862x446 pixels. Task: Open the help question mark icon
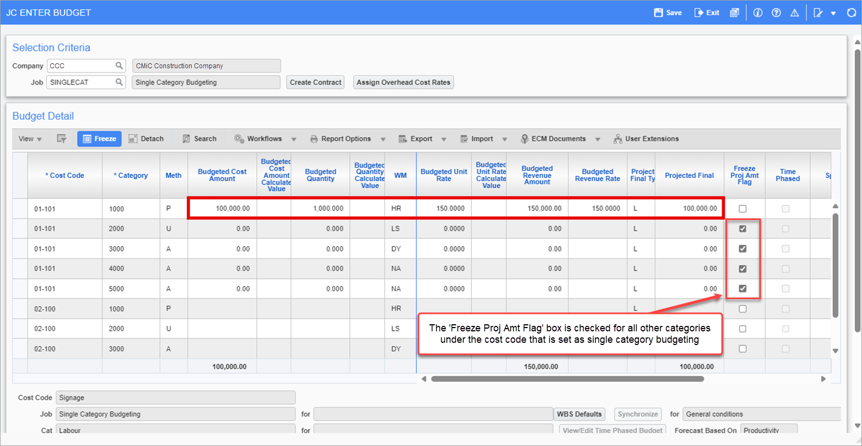click(x=776, y=13)
